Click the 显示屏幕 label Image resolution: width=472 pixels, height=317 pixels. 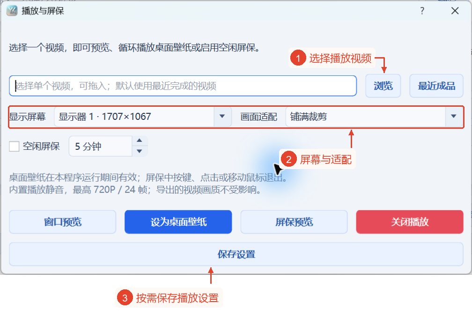(x=27, y=117)
